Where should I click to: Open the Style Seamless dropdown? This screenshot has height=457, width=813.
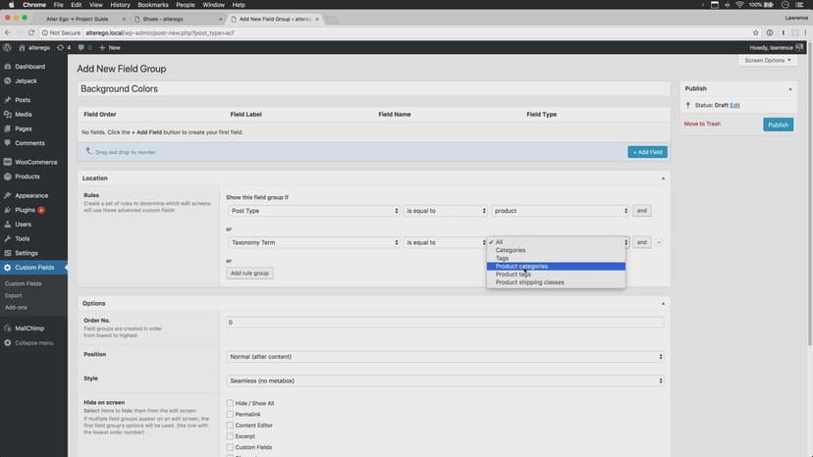tap(445, 381)
